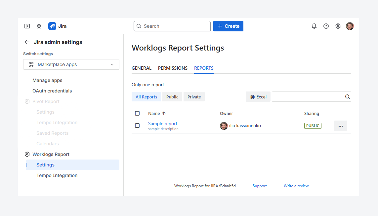Select the REPORTS tab
The image size is (378, 216).
(204, 68)
